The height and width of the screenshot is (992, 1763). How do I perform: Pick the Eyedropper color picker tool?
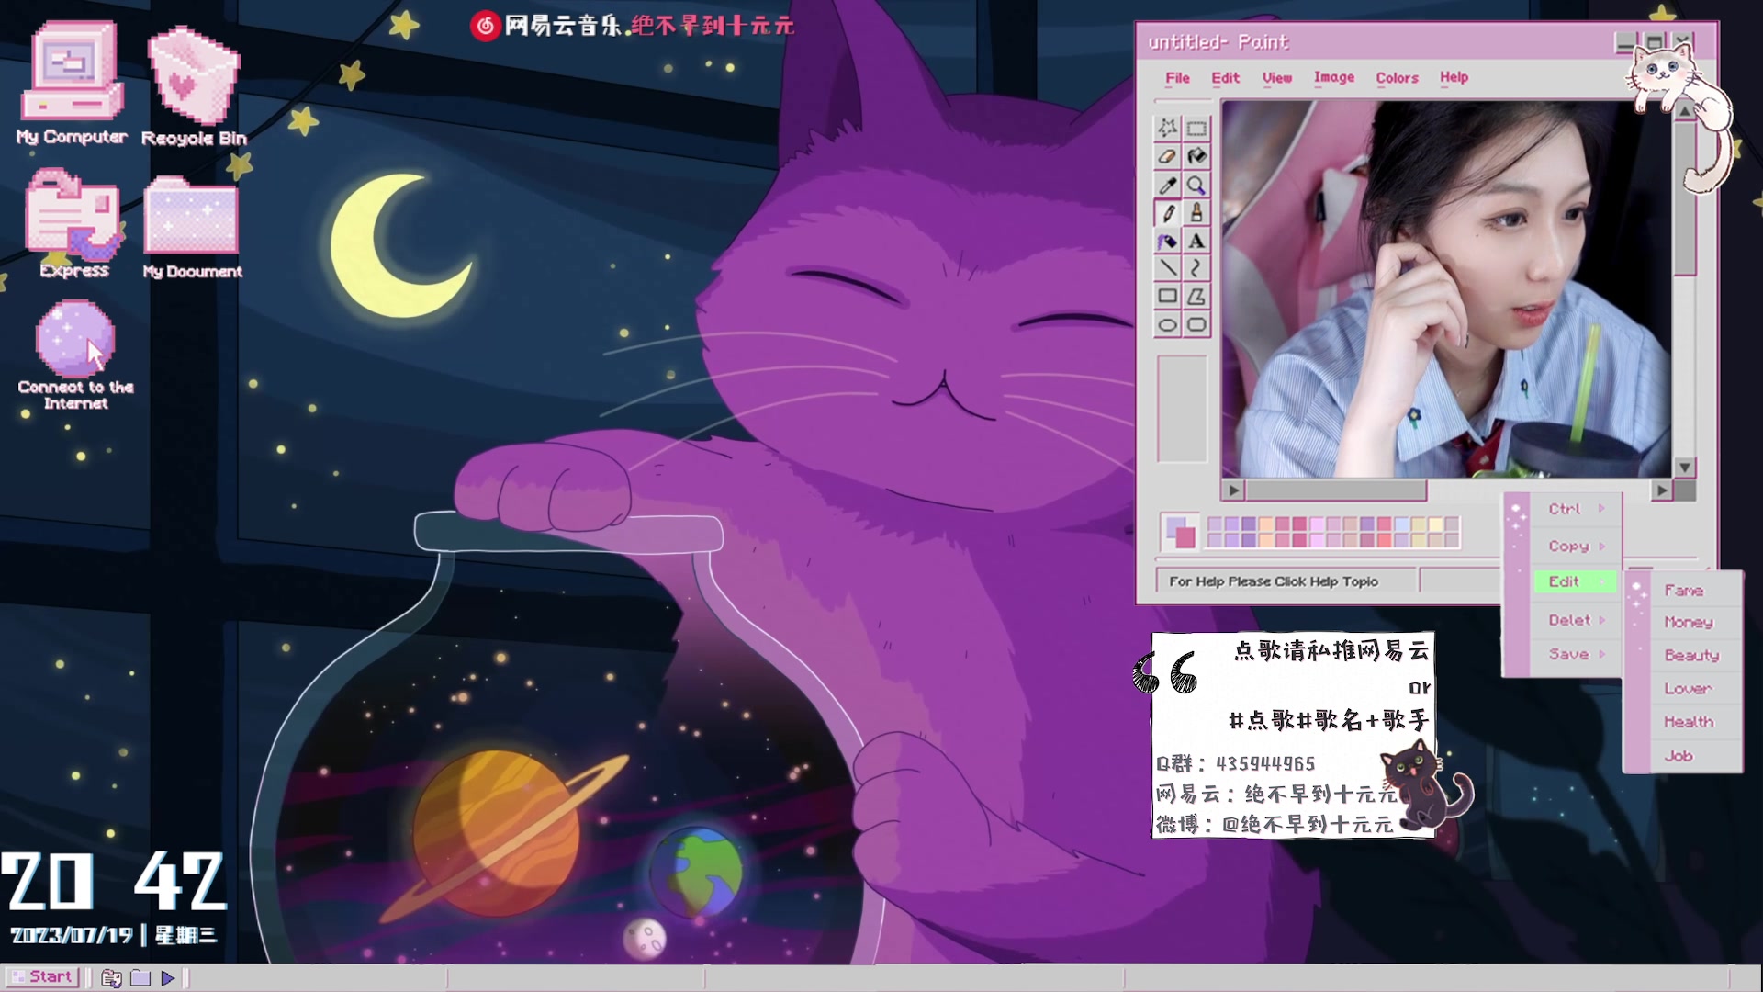(1167, 186)
